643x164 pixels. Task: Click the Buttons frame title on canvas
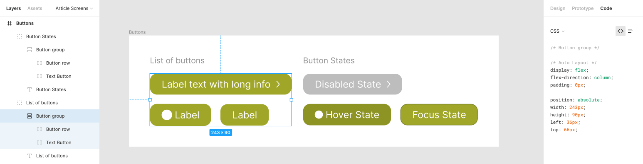[137, 32]
